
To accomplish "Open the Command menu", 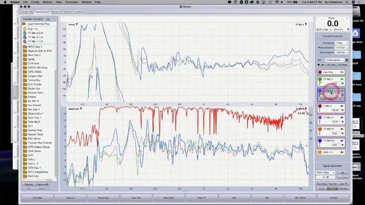I will (71, 2).
